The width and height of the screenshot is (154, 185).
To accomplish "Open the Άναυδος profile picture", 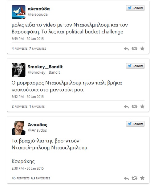I will point(18,128).
